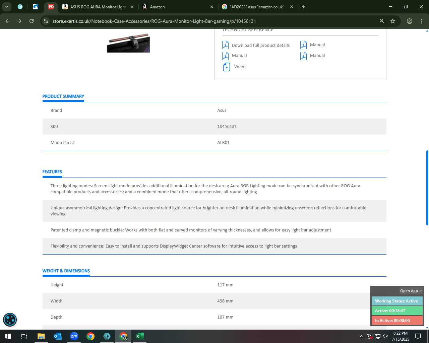Click the Video file icon
This screenshot has width=429, height=343.
tap(227, 67)
